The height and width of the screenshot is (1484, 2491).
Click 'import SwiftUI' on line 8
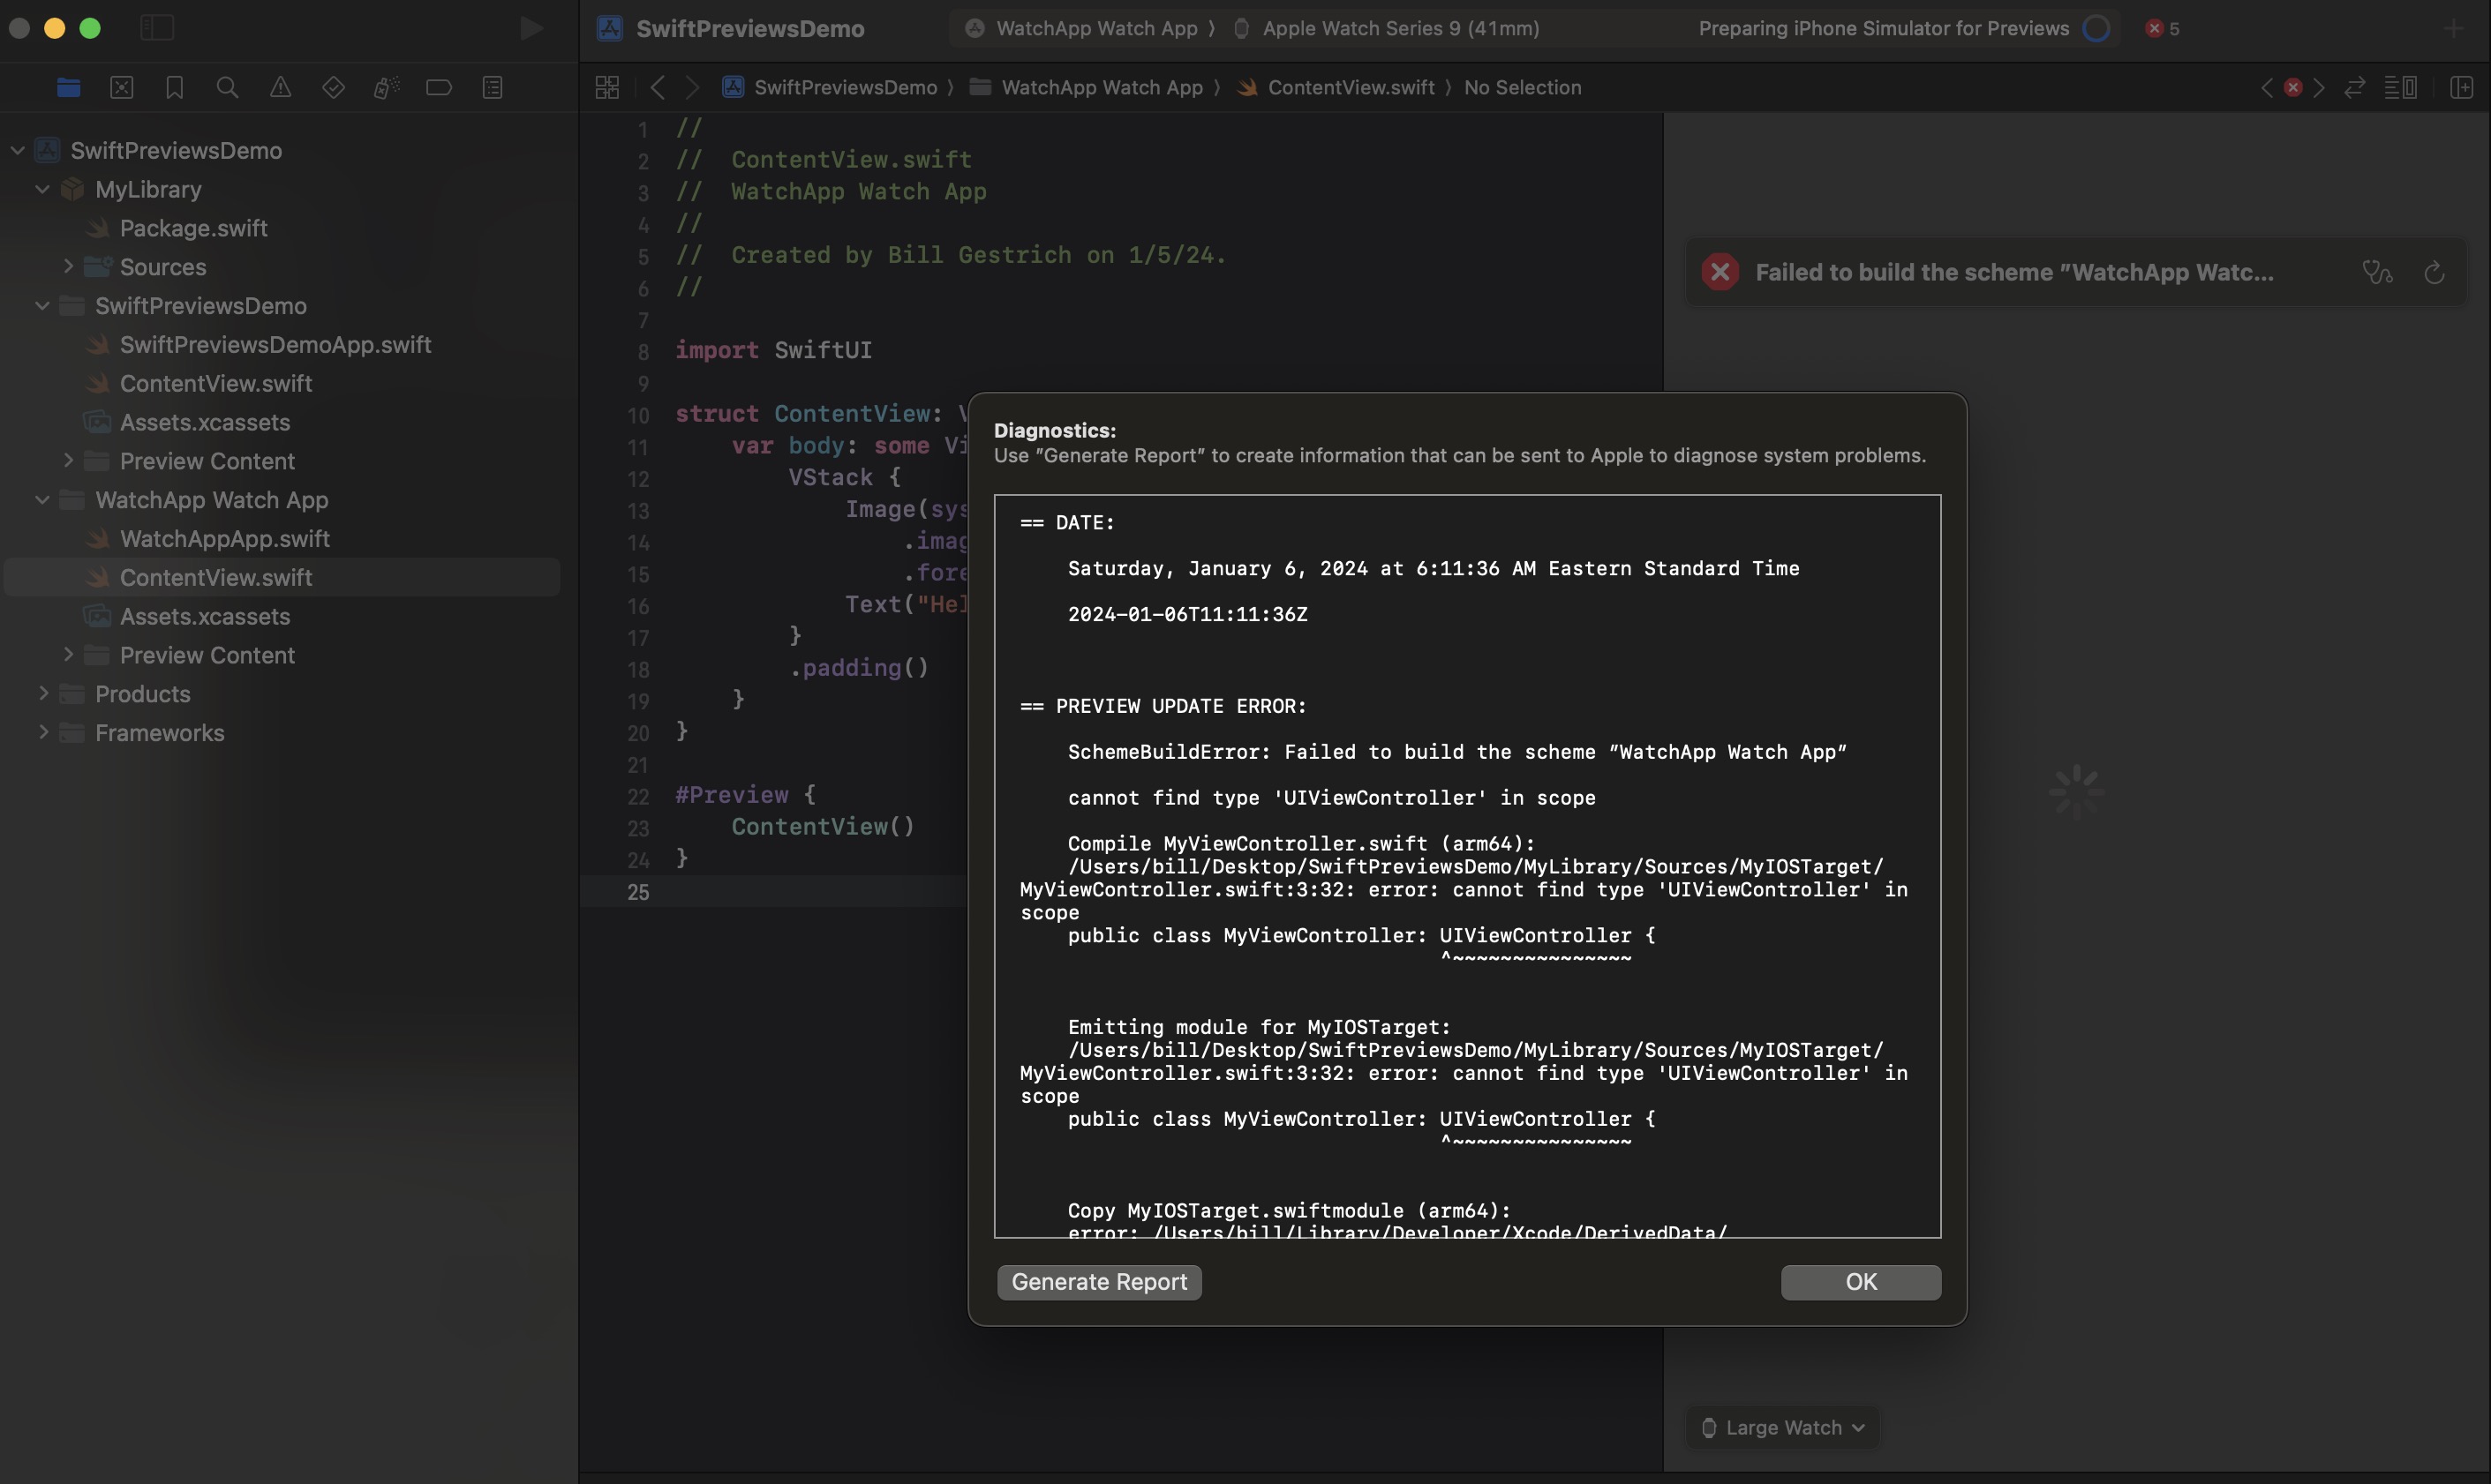pos(773,350)
